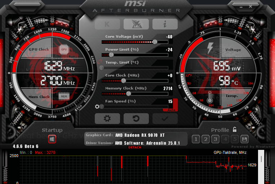Reset settings with the circular arrow button

click(136, 119)
